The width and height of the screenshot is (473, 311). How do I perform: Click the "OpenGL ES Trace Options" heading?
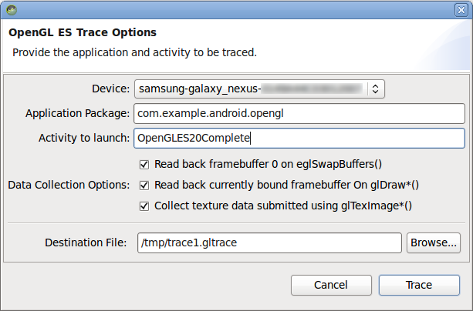click(83, 33)
